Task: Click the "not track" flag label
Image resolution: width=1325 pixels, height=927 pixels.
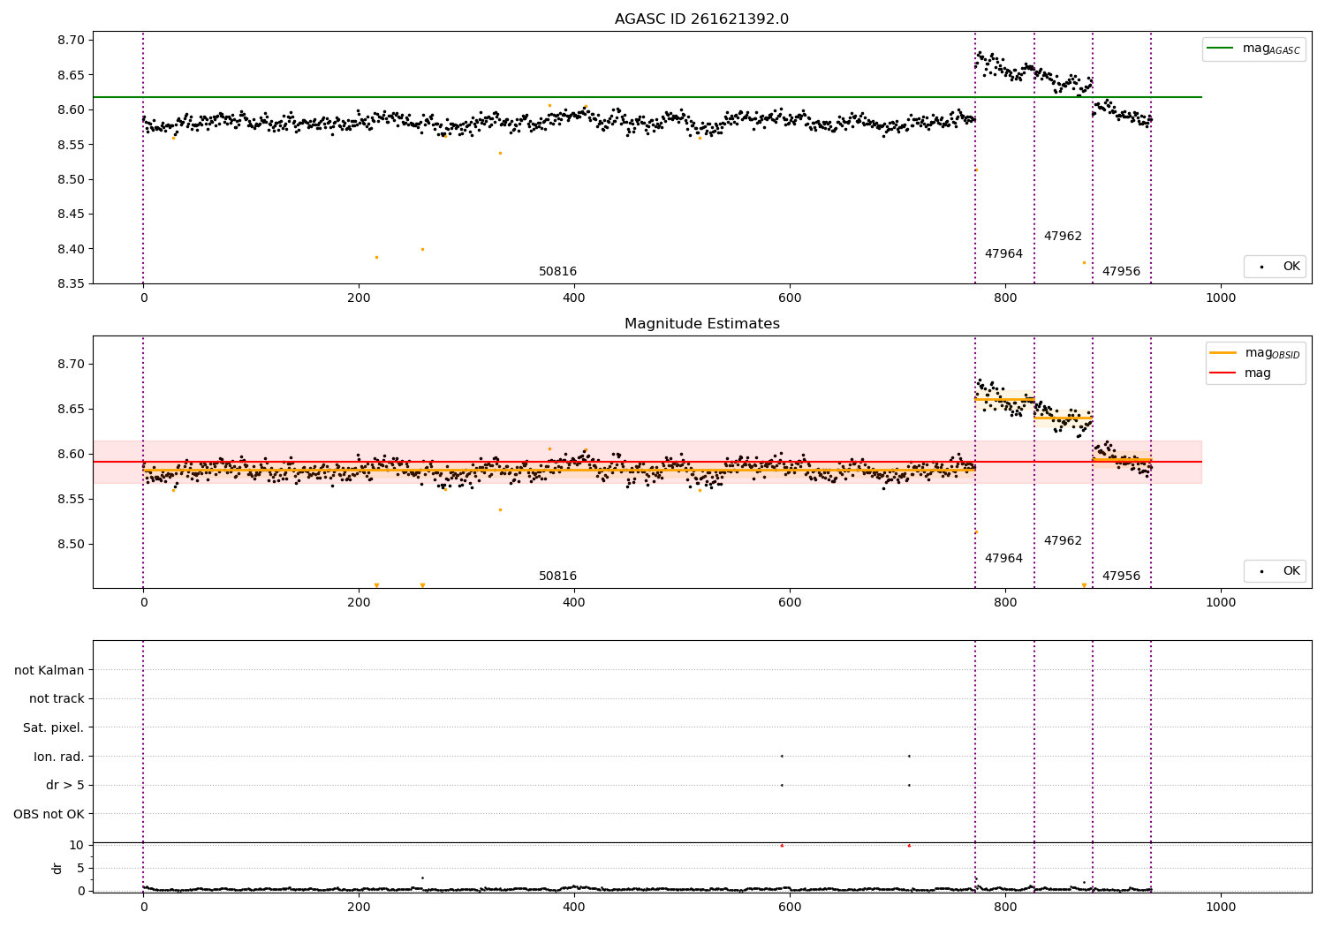Action: pyautogui.click(x=57, y=699)
